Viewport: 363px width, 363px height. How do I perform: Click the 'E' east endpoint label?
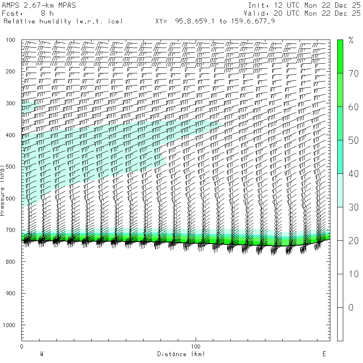point(324,354)
